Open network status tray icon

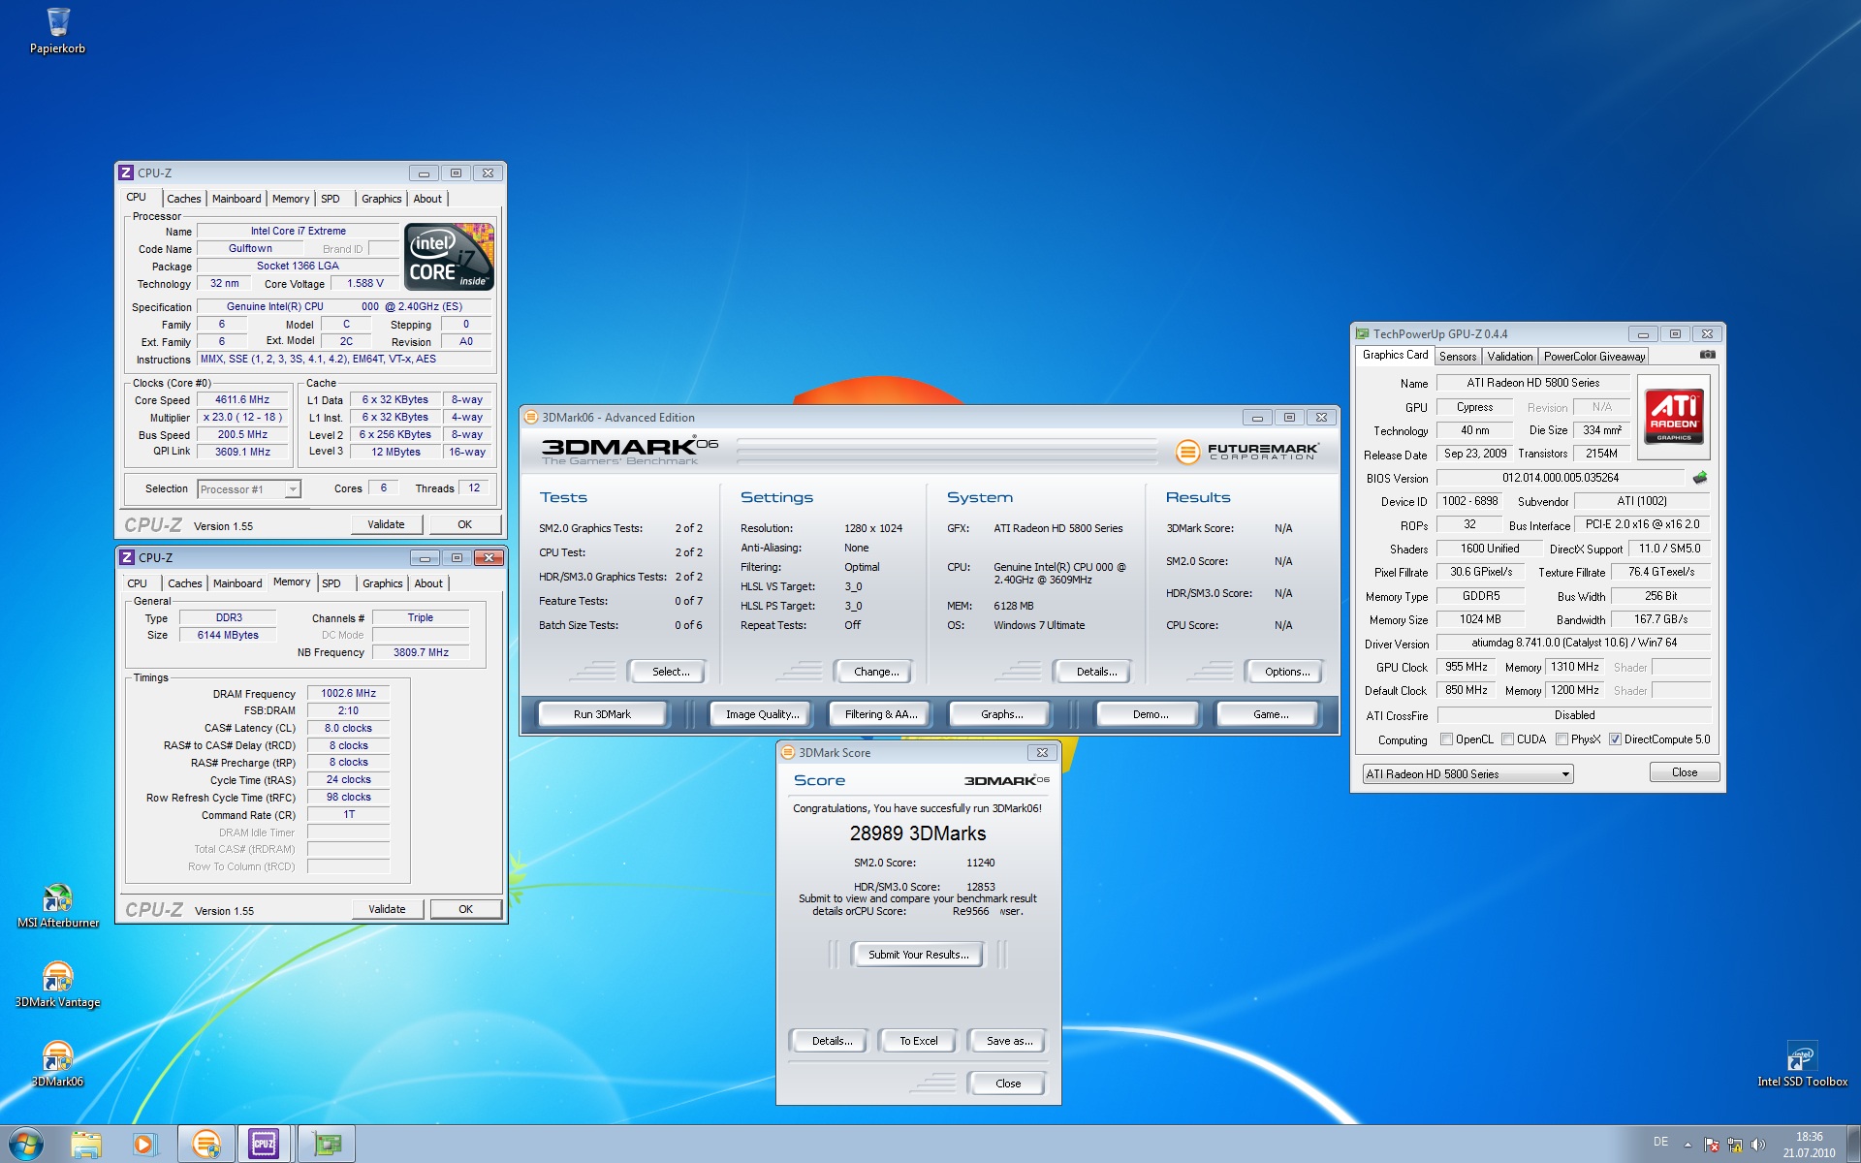(1735, 1145)
